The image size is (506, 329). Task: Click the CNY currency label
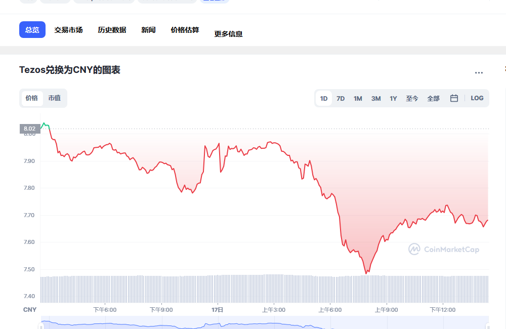click(30, 310)
